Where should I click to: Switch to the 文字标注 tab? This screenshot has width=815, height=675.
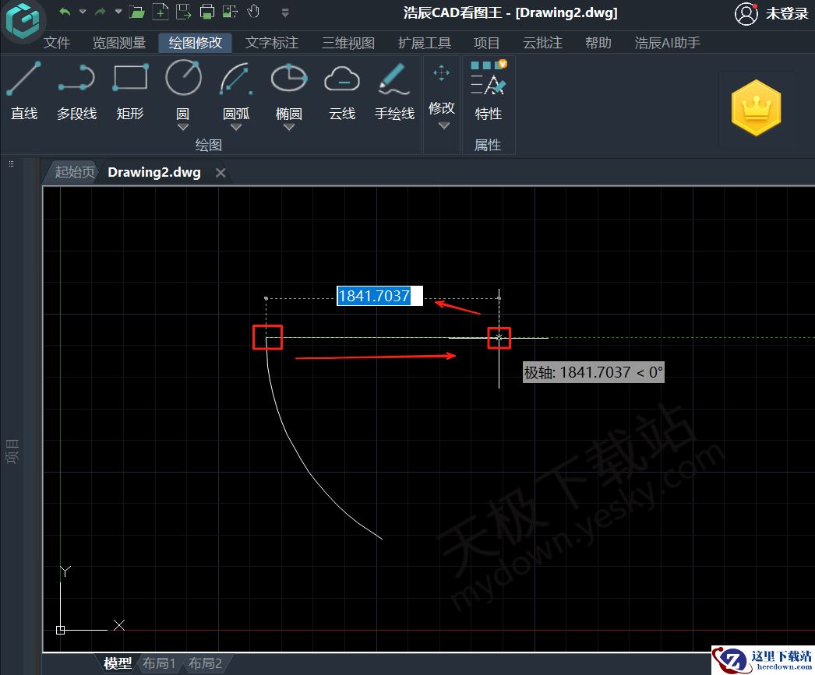271,43
